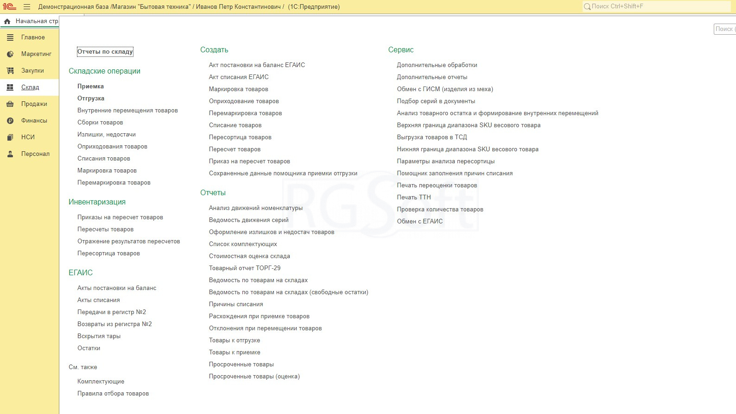Screen dimensions: 736x414
Task: Click the home icon on start tab
Action: pos(7,21)
